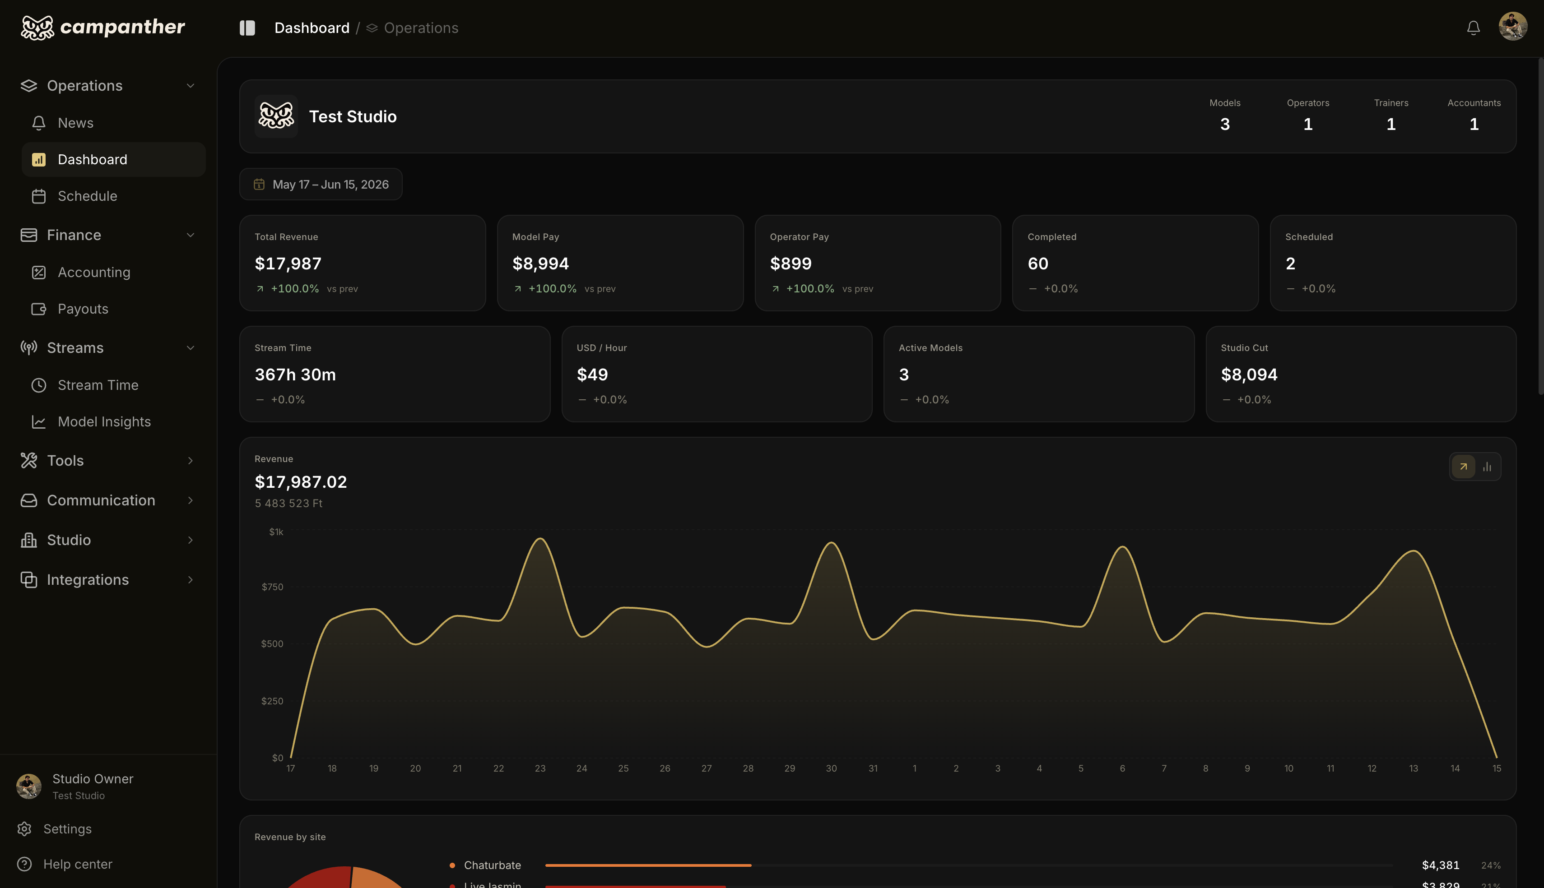Toggle the sidebar panel icon

pos(247,28)
